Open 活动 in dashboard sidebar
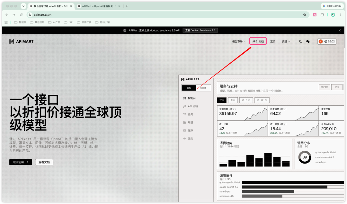The image size is (347, 204). tap(188, 138)
